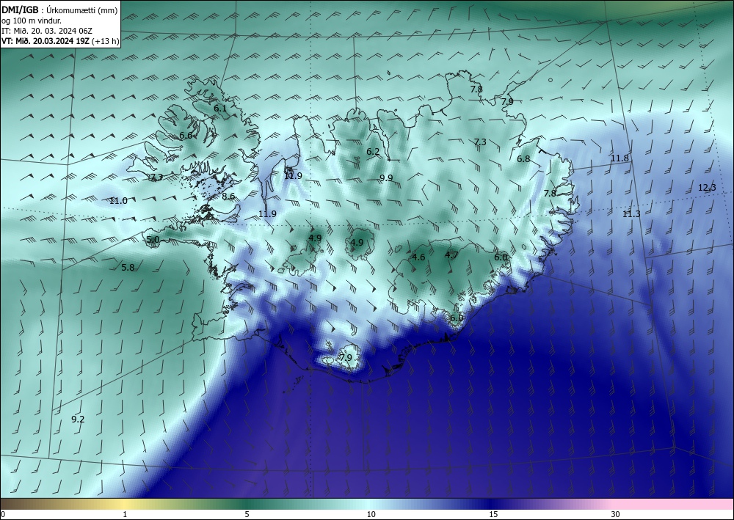
Task: Select the 6.2 value on the map
Action: click(373, 152)
